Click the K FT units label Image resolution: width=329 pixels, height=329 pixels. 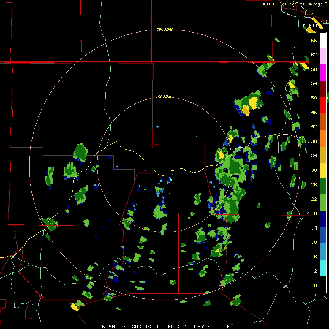pos(310,25)
